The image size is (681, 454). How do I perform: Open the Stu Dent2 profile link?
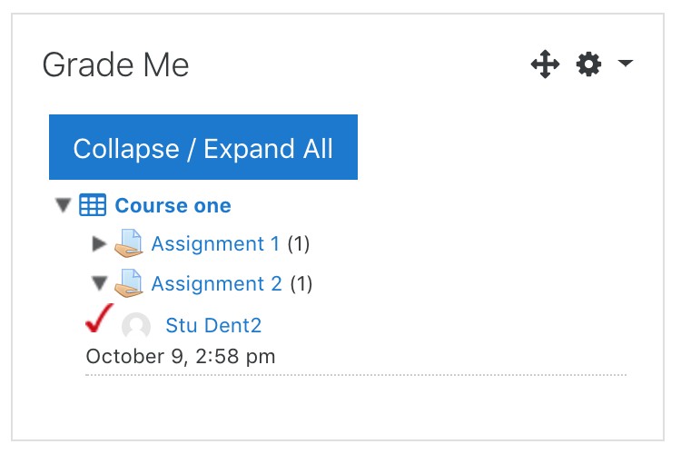point(213,325)
